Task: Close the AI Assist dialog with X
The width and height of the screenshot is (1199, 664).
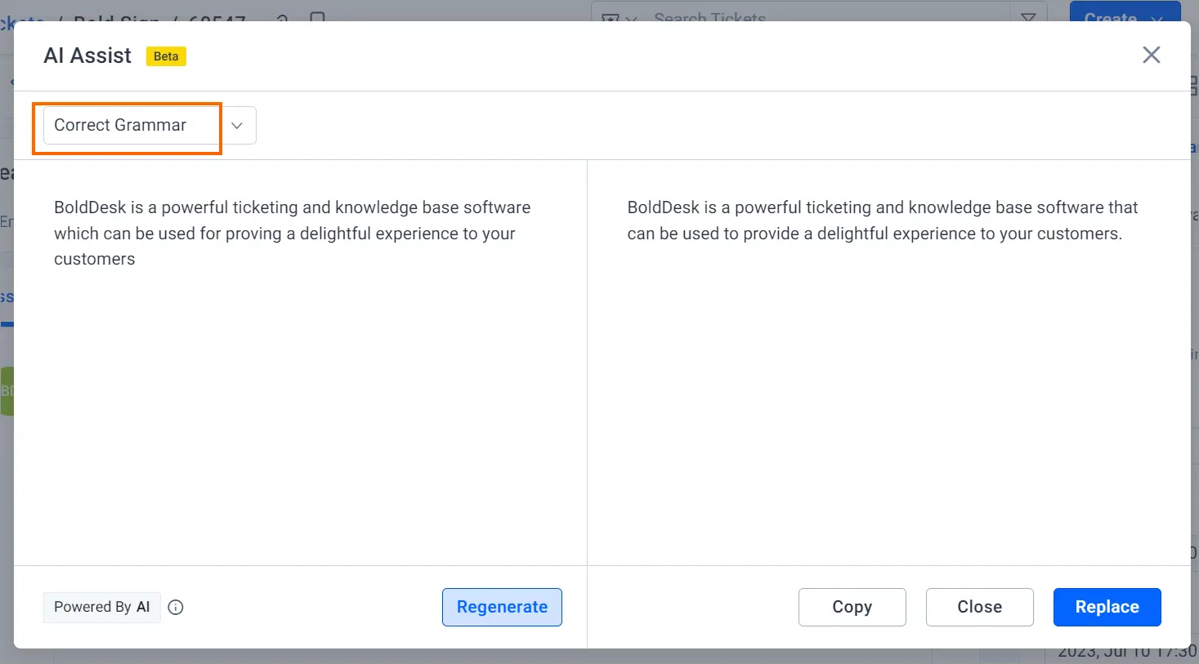Action: click(1151, 55)
